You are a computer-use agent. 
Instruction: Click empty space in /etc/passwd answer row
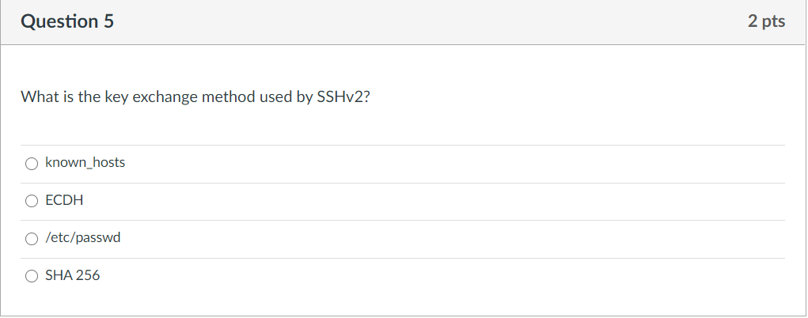(453, 239)
